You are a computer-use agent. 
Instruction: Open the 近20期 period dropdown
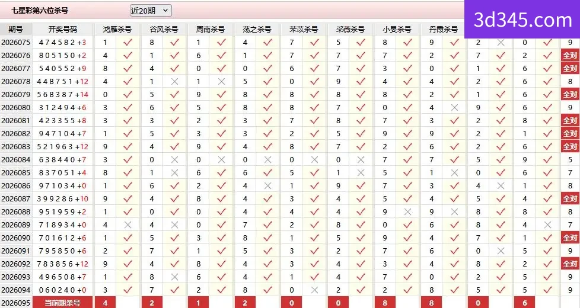click(x=151, y=11)
